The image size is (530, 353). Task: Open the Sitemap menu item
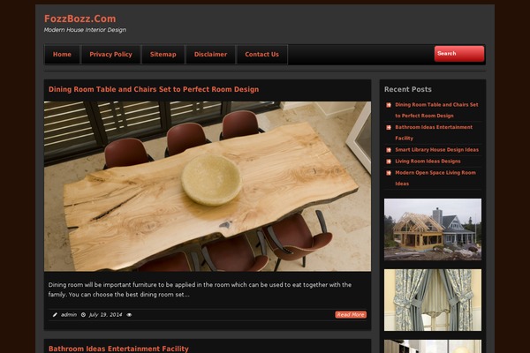pyautogui.click(x=163, y=55)
